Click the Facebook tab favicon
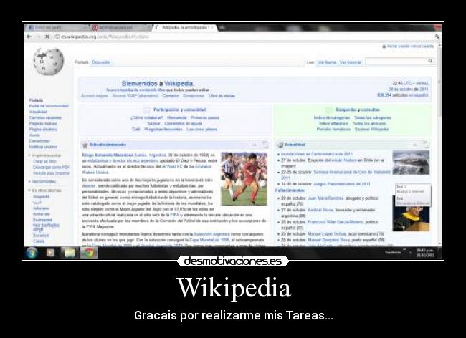The image size is (466, 338). click(x=32, y=28)
